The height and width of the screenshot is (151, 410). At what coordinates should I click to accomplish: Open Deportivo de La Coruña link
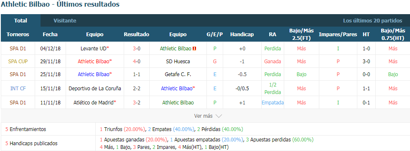[94, 89]
